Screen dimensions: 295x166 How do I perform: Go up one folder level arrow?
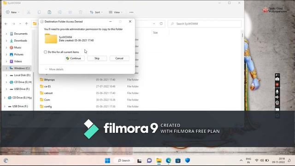click(x=27, y=24)
